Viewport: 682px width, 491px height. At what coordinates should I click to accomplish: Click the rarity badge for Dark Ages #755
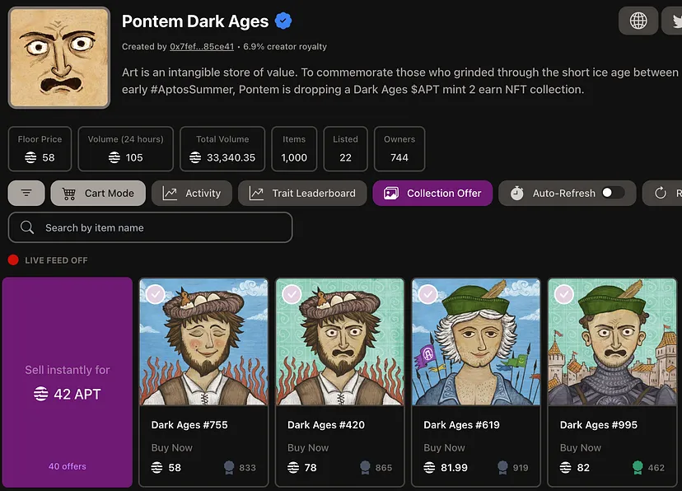click(229, 467)
